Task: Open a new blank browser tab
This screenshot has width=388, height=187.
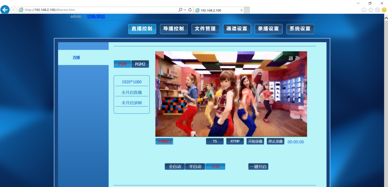Action: click(x=247, y=10)
